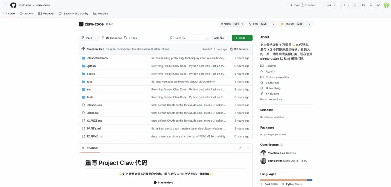This screenshot has height=187, width=391.
Task: Open the rust folder
Action: (x=89, y=82)
